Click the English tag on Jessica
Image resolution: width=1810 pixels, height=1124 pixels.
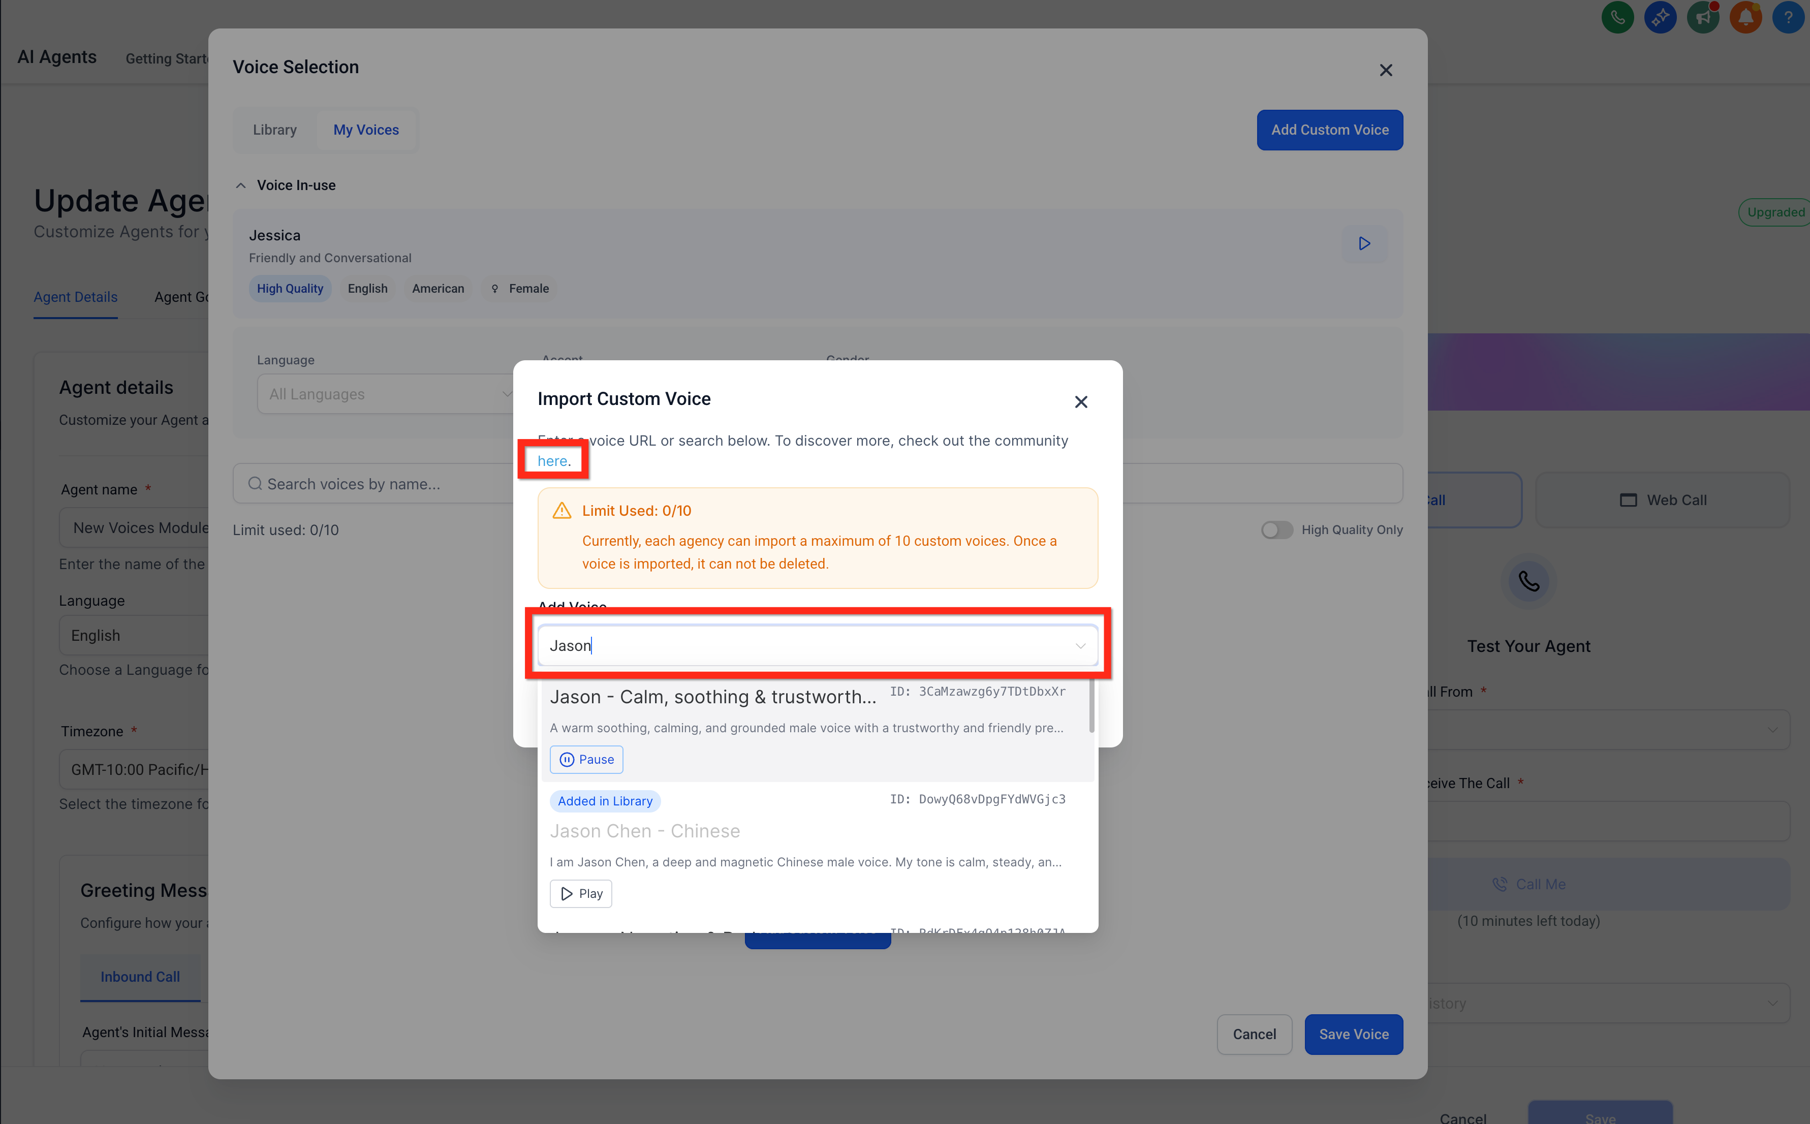pos(367,289)
